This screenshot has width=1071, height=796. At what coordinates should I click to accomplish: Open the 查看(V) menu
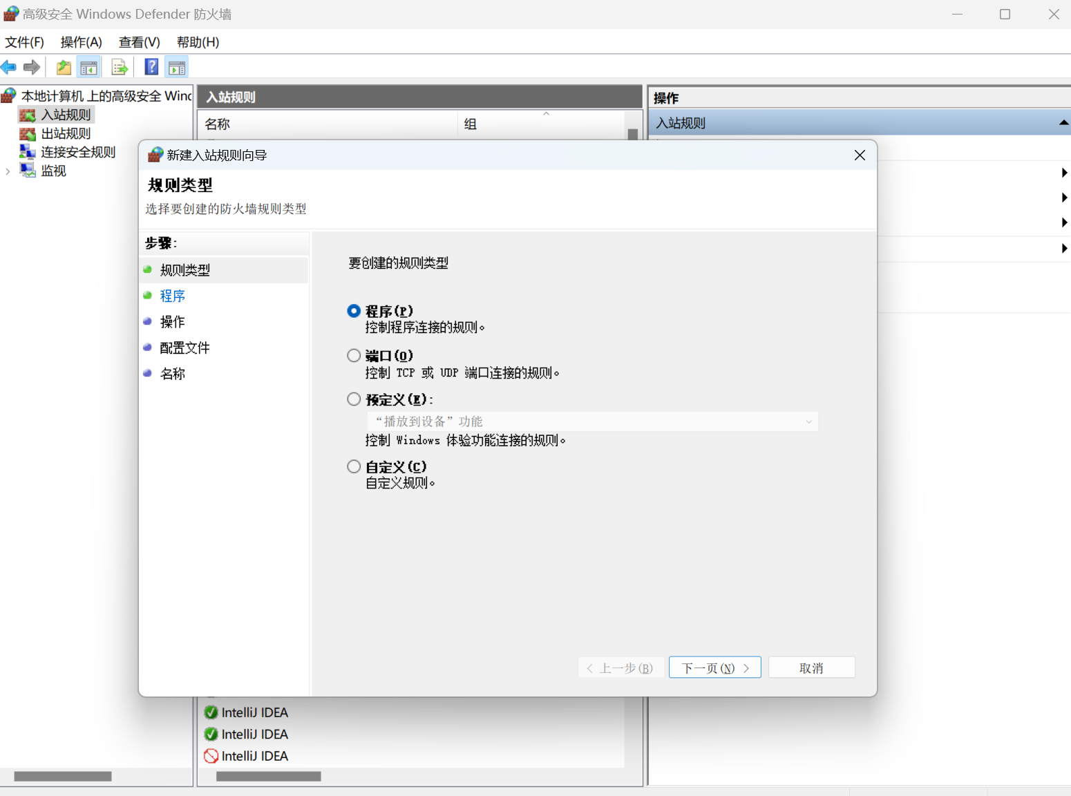pyautogui.click(x=140, y=42)
